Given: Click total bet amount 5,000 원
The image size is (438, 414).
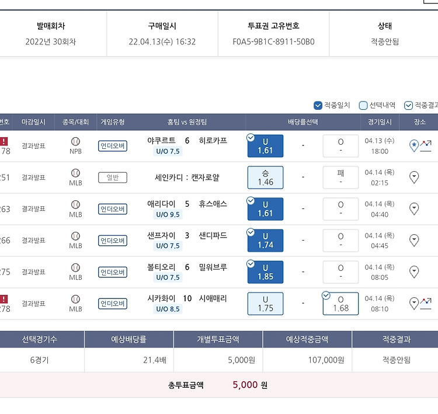Looking at the screenshot, I should pyautogui.click(x=250, y=385).
